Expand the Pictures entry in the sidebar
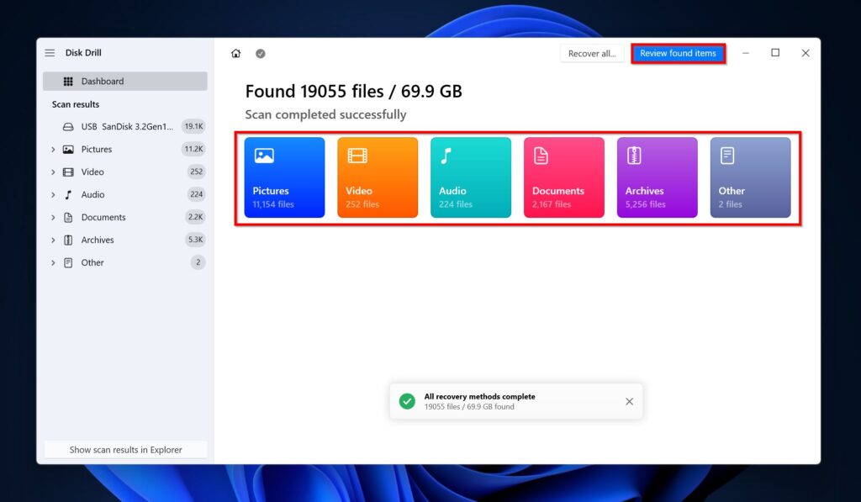 [54, 149]
